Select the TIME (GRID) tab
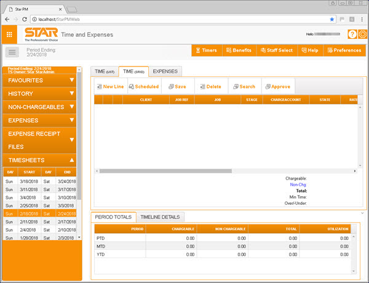Screen dimensions: 369x283 (x=133, y=71)
